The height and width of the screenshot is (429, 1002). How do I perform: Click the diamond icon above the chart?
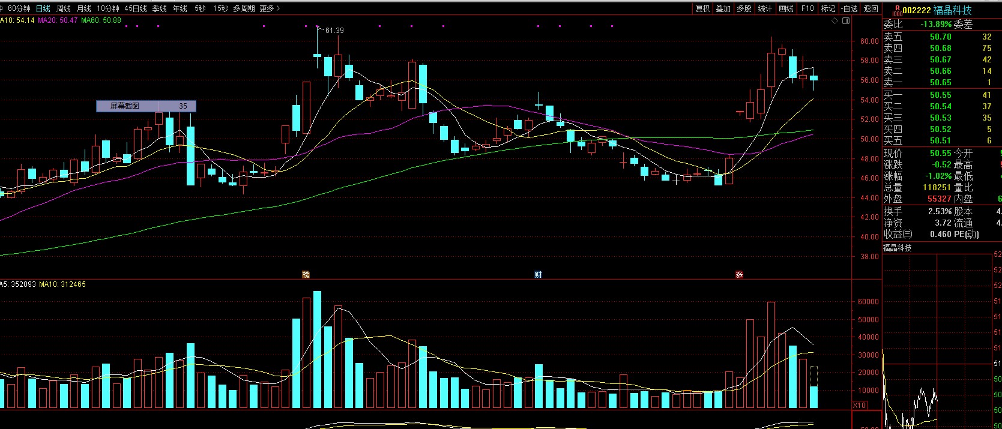click(x=834, y=21)
